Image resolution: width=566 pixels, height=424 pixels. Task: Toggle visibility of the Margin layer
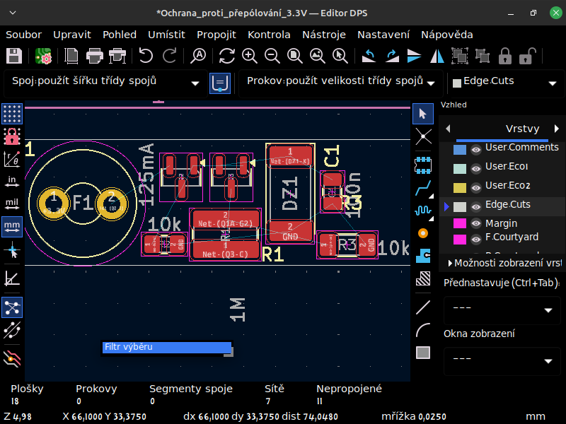pyautogui.click(x=476, y=223)
